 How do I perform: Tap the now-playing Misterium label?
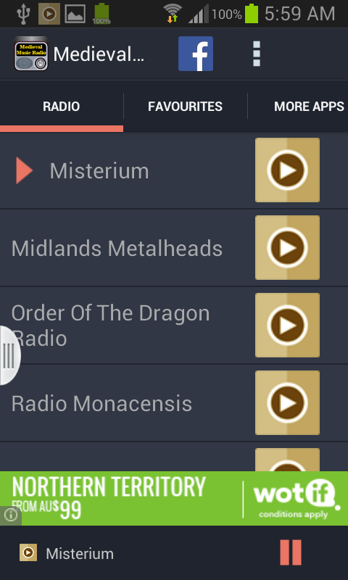coord(80,554)
